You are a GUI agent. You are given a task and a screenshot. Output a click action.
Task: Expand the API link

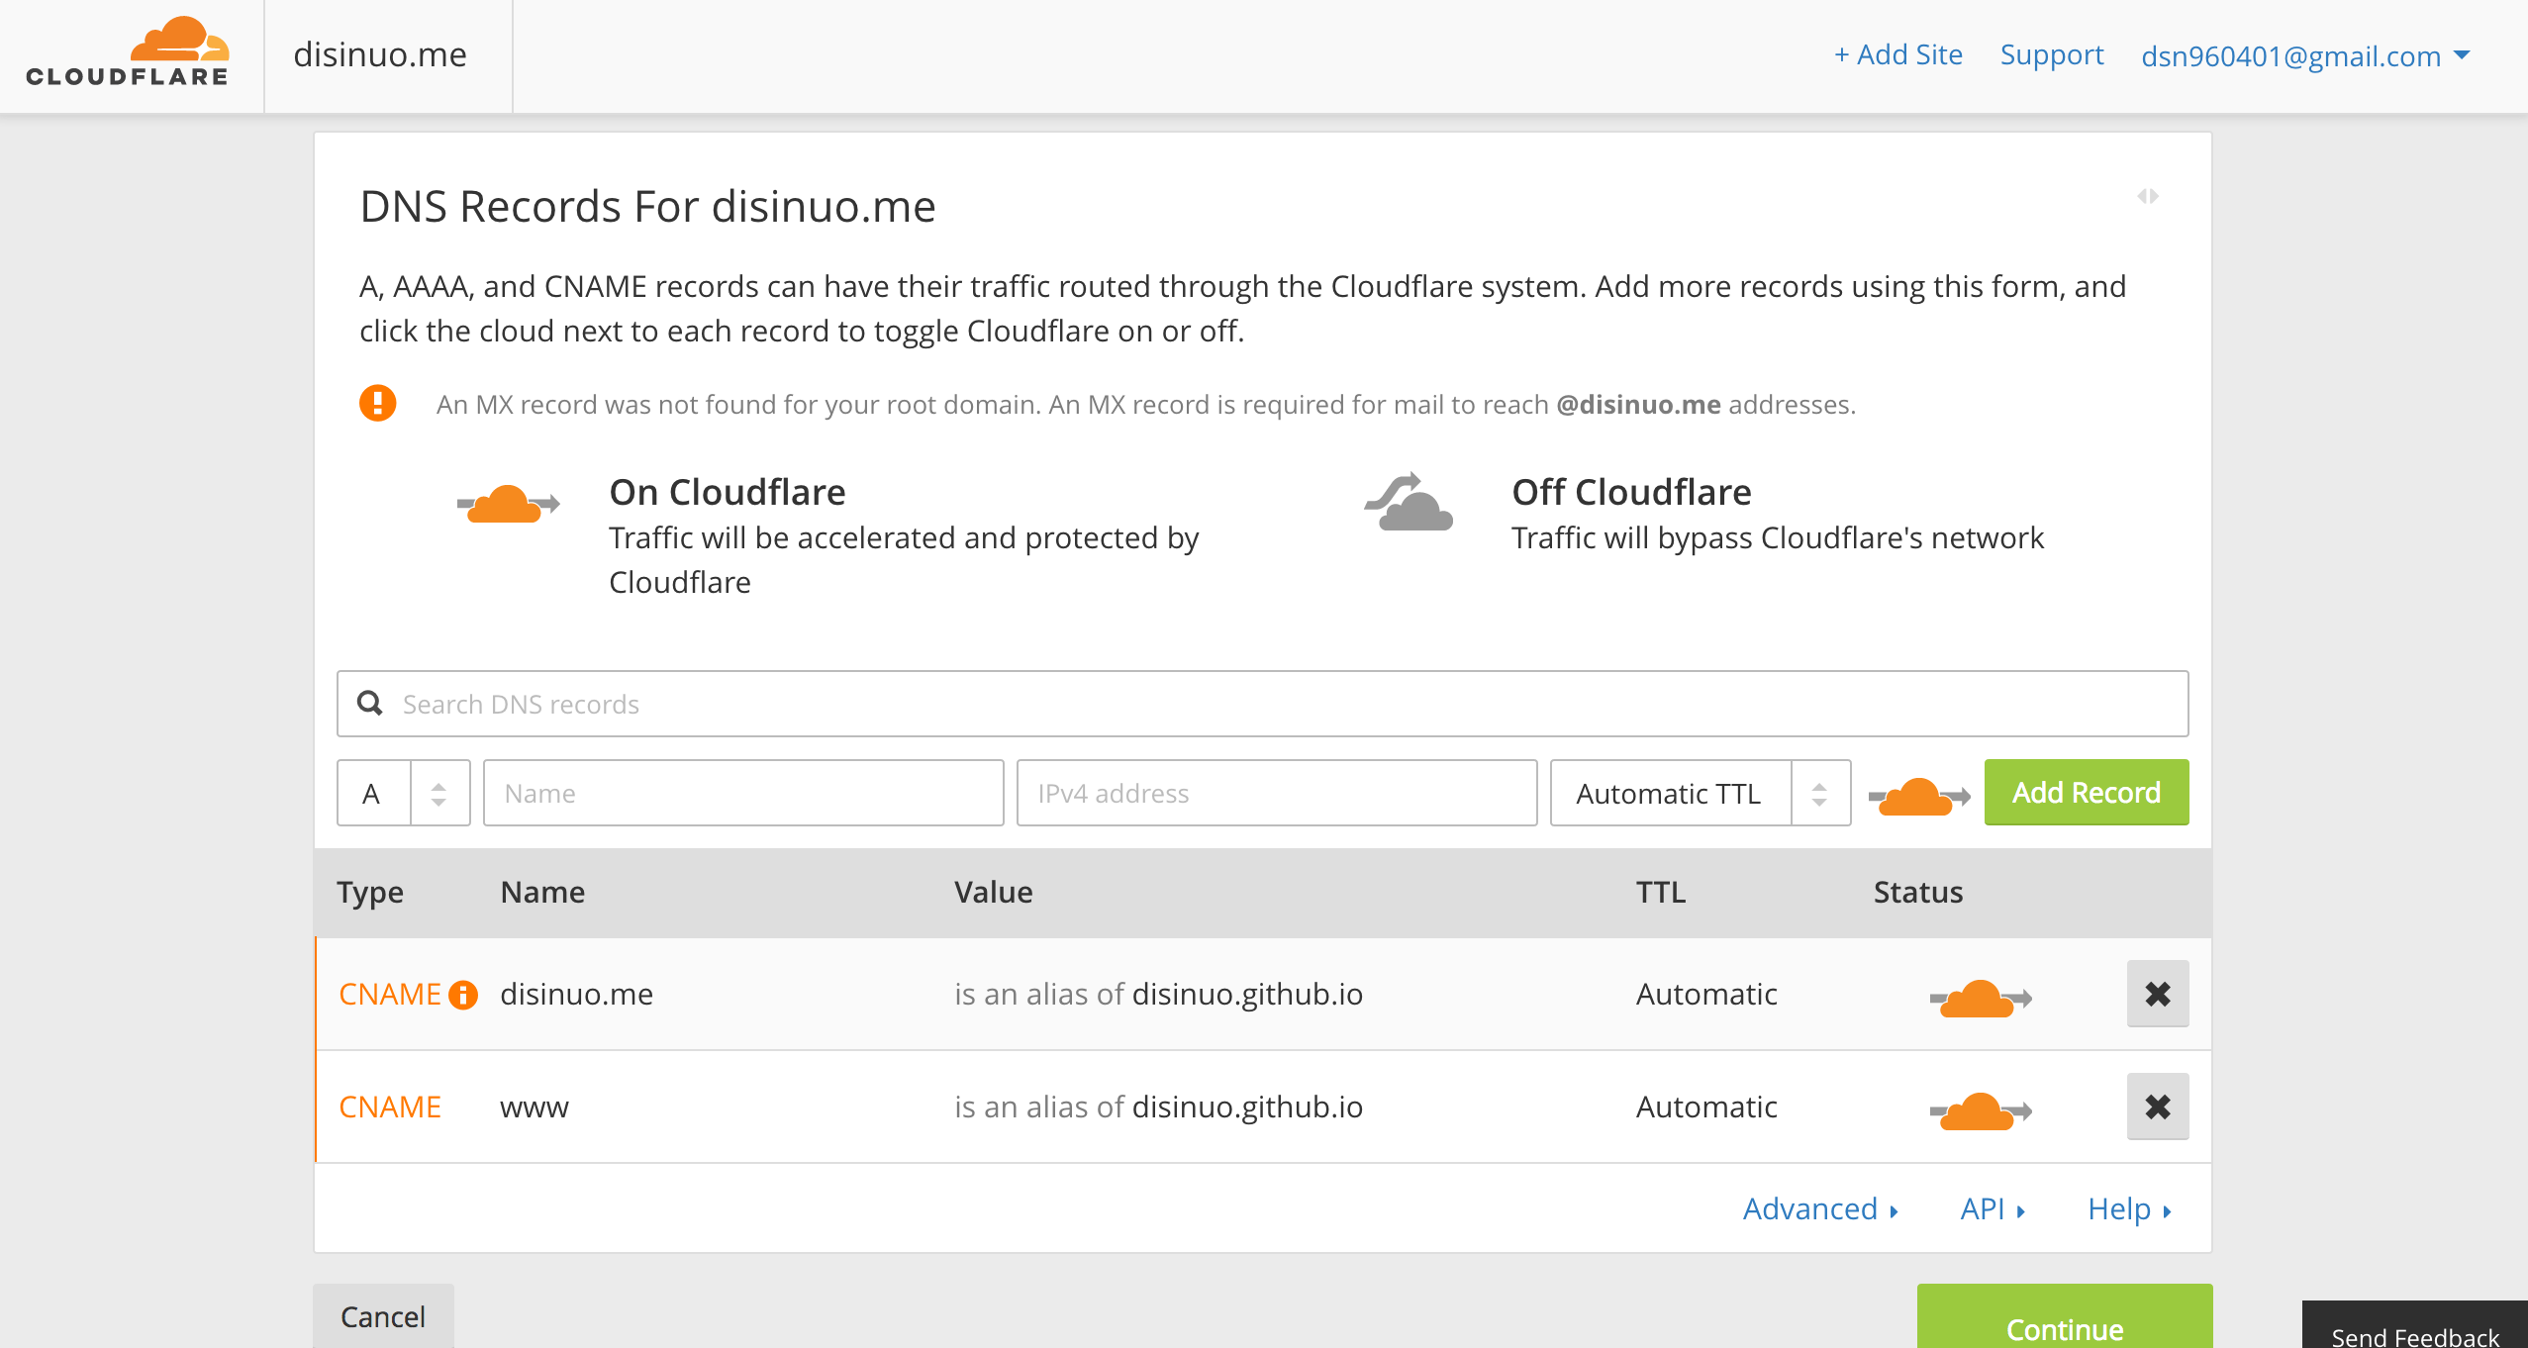pos(1993,1208)
